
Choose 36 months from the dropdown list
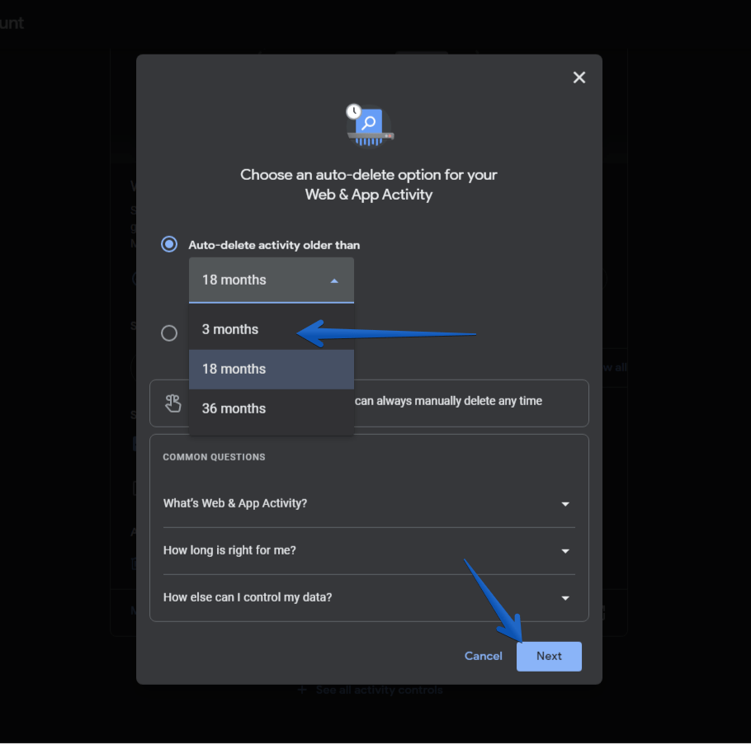click(x=234, y=408)
